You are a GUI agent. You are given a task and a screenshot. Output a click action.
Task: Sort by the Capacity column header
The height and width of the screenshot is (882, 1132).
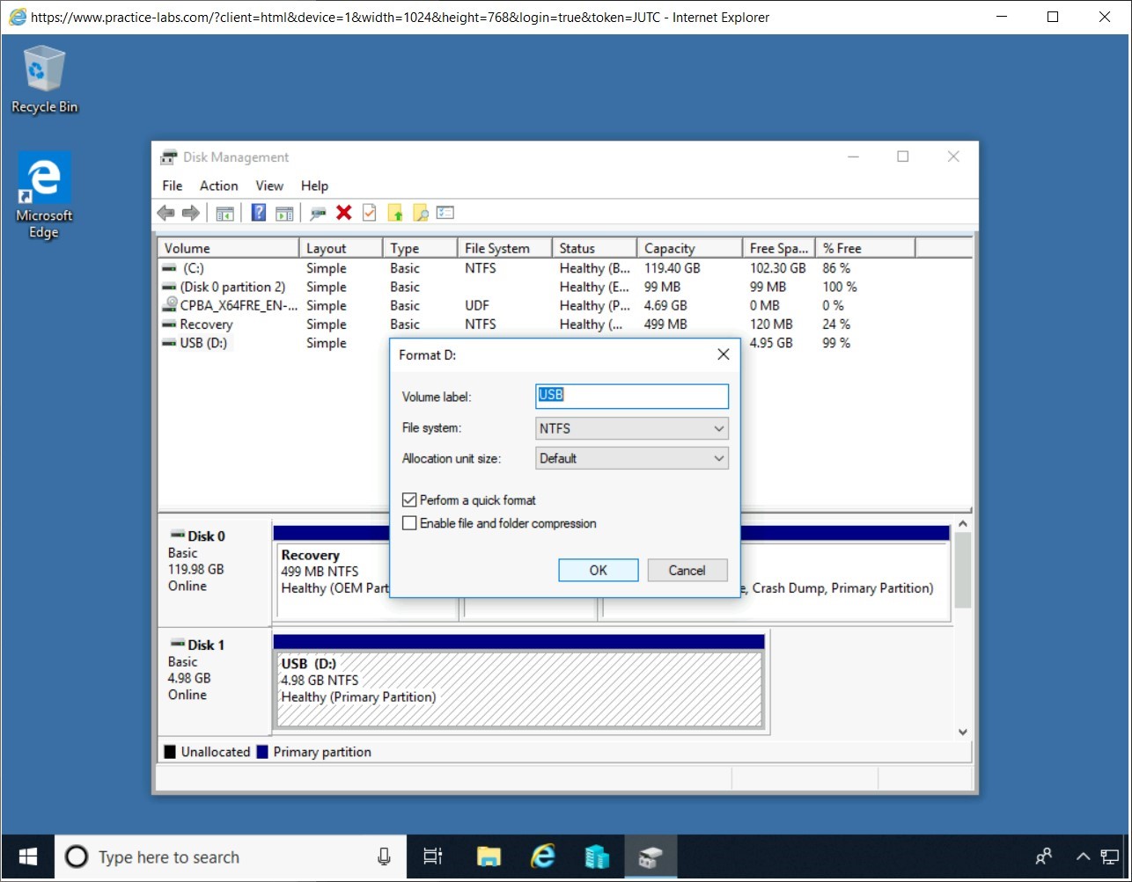[689, 248]
